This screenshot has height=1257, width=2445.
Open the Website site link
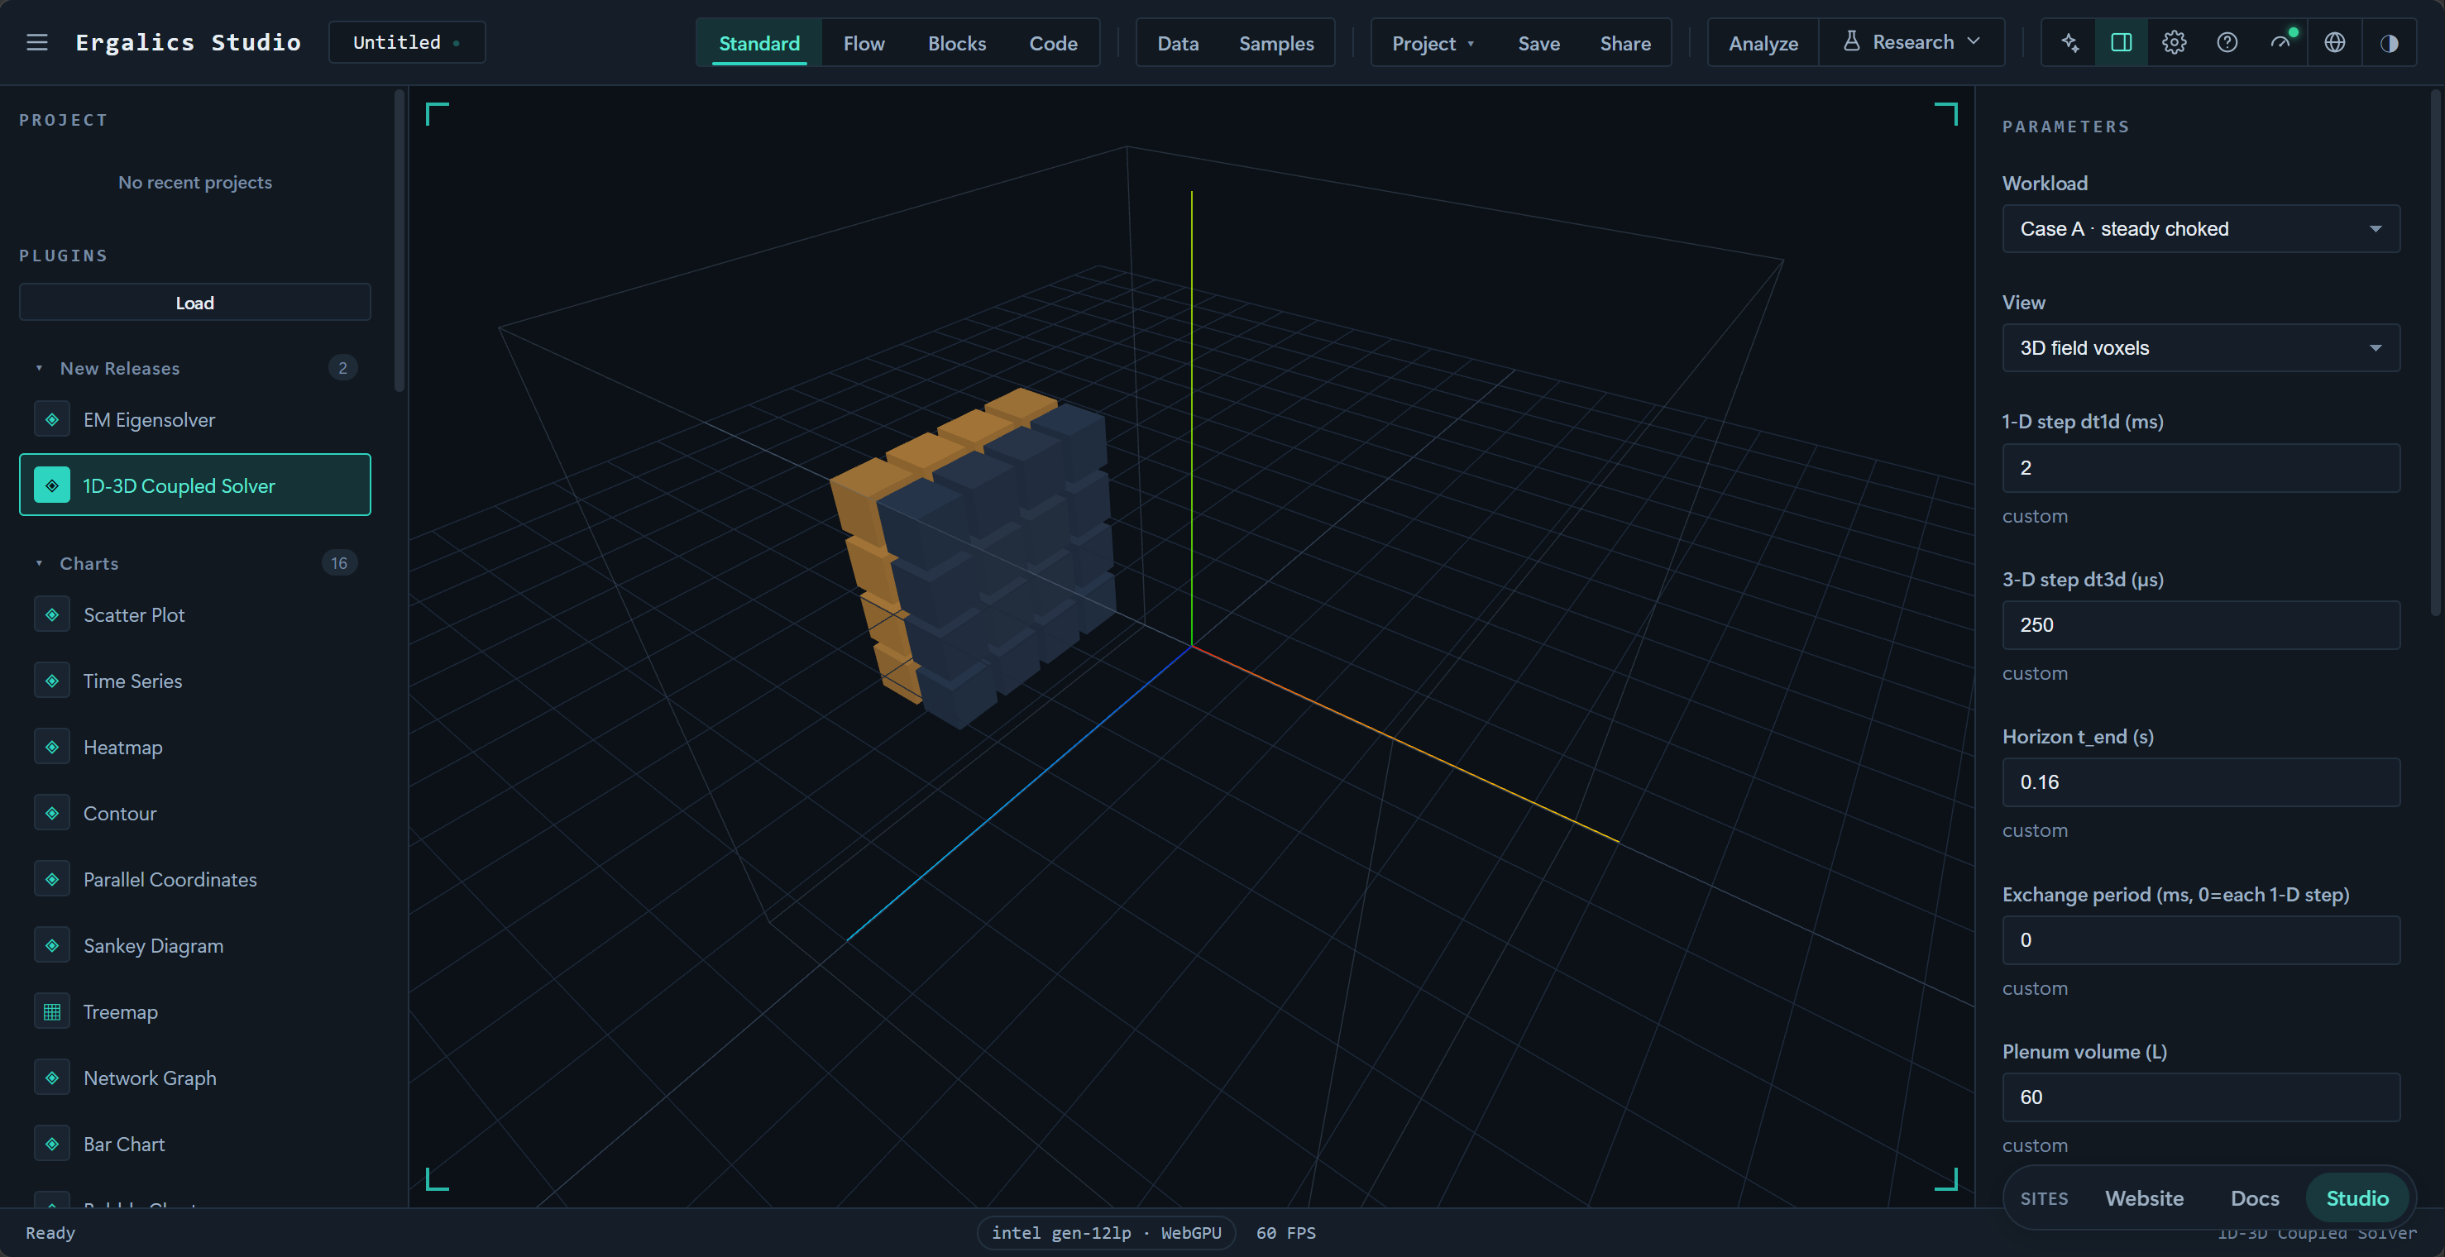point(2144,1198)
